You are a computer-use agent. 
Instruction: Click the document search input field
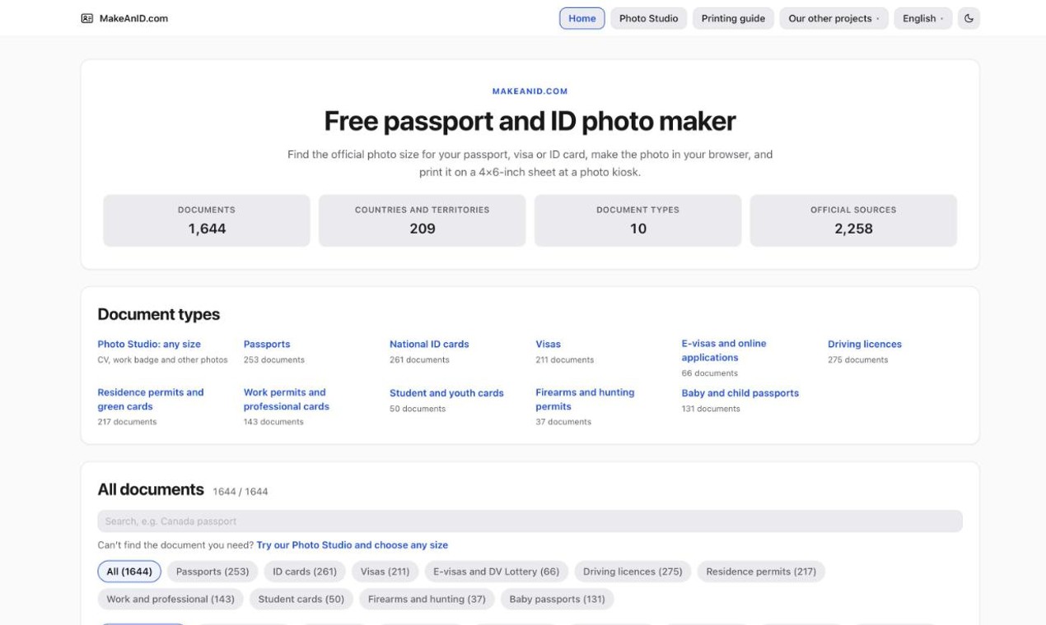click(x=530, y=521)
